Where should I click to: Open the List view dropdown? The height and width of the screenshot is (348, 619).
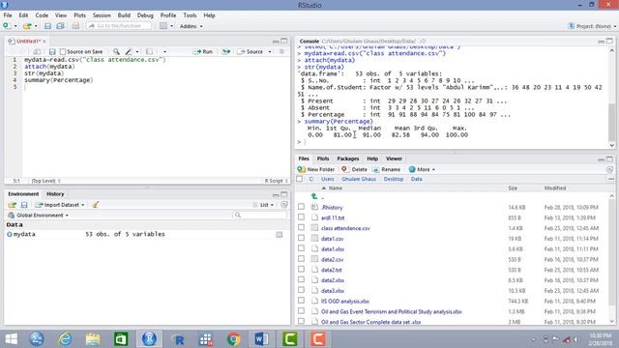pos(263,205)
